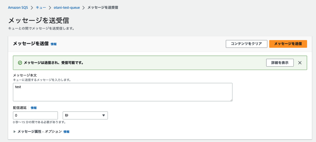Image resolution: width=316 pixels, height=142 pixels.
Task: Click the delivery delay input showing 0
Action: click(35, 115)
